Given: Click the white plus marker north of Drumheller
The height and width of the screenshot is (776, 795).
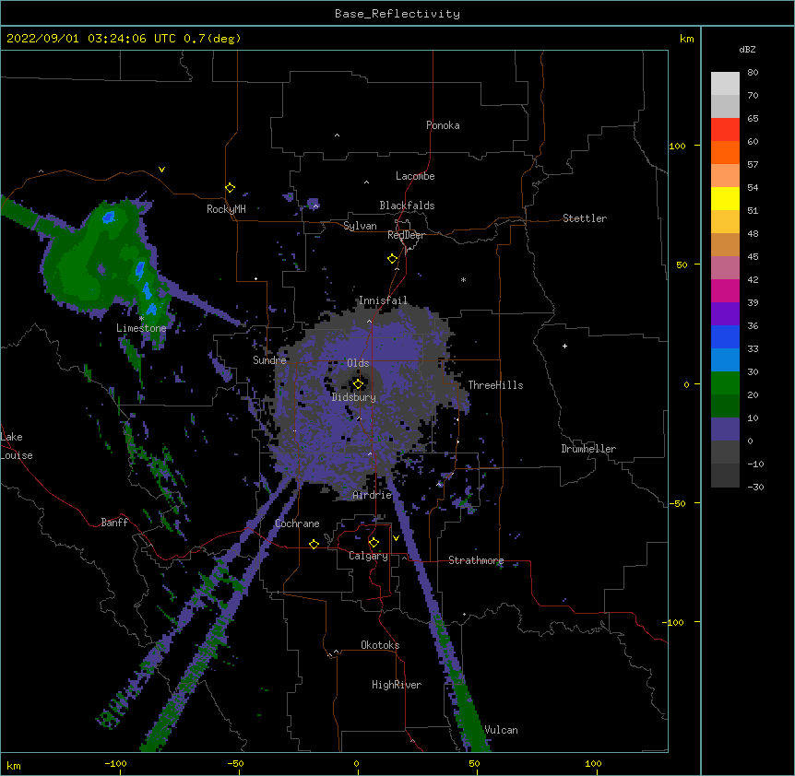Looking at the screenshot, I should [564, 346].
